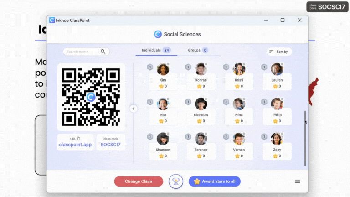
Task: Open the Sort by dropdown
Action: (279, 52)
